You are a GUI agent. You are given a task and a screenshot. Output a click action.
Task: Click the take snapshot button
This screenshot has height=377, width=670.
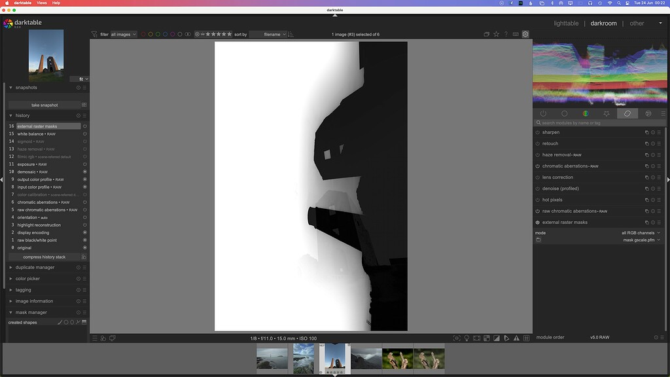pyautogui.click(x=44, y=105)
